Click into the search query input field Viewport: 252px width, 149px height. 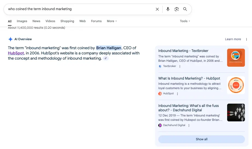click(80, 9)
